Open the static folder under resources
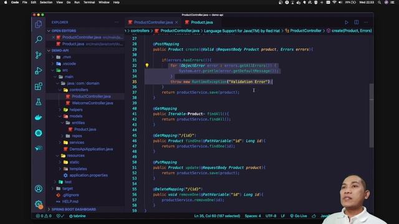399x224 pixels. 74,162
